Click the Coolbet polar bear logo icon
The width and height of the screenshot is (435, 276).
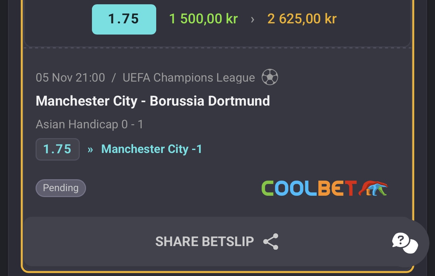pos(373,188)
